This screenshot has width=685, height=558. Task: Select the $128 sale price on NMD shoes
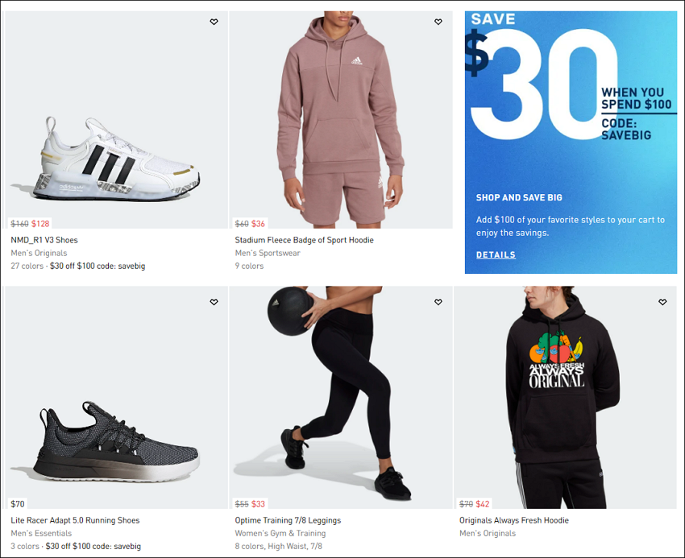(40, 224)
